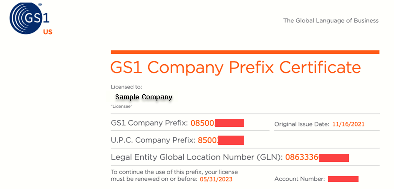Click "The Global Language of Business" tagline
This screenshot has width=394, height=189.
click(331, 20)
